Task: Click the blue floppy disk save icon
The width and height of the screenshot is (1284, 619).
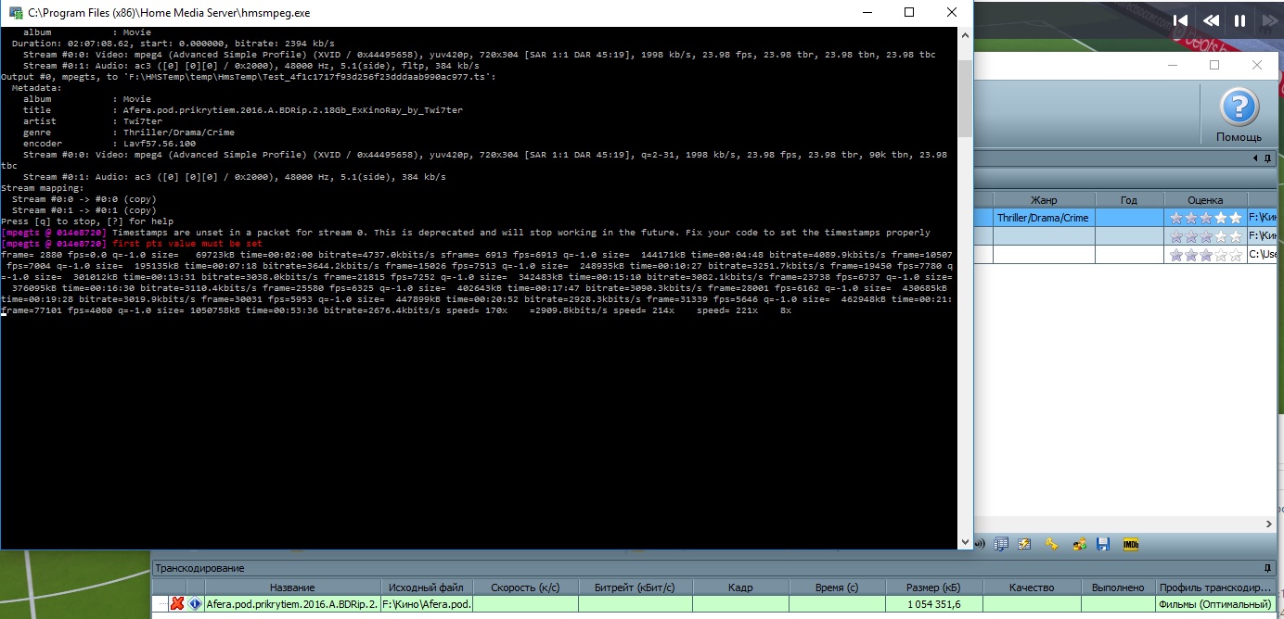Action: [1103, 544]
